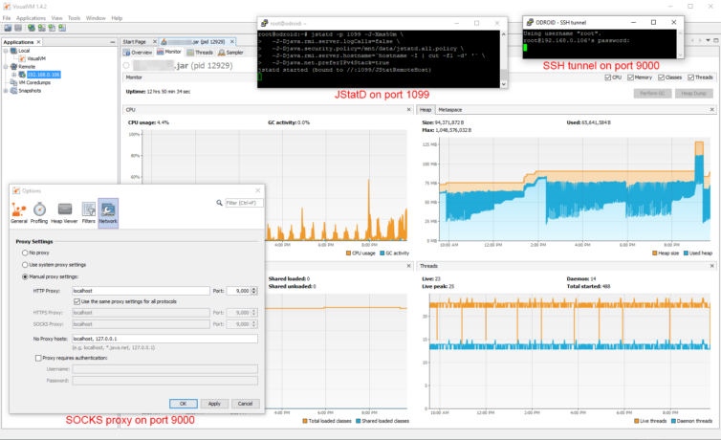
Task: Click the fifth toolbar add-coredump icon
Action: [52, 28]
